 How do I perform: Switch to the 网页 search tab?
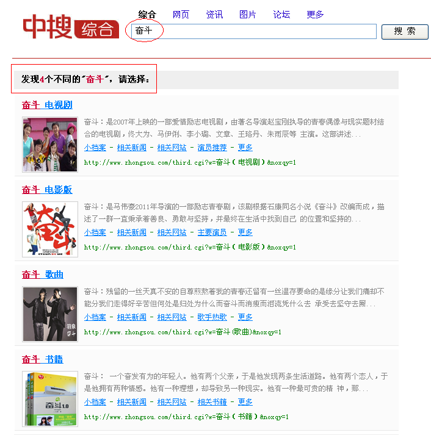coord(181,14)
